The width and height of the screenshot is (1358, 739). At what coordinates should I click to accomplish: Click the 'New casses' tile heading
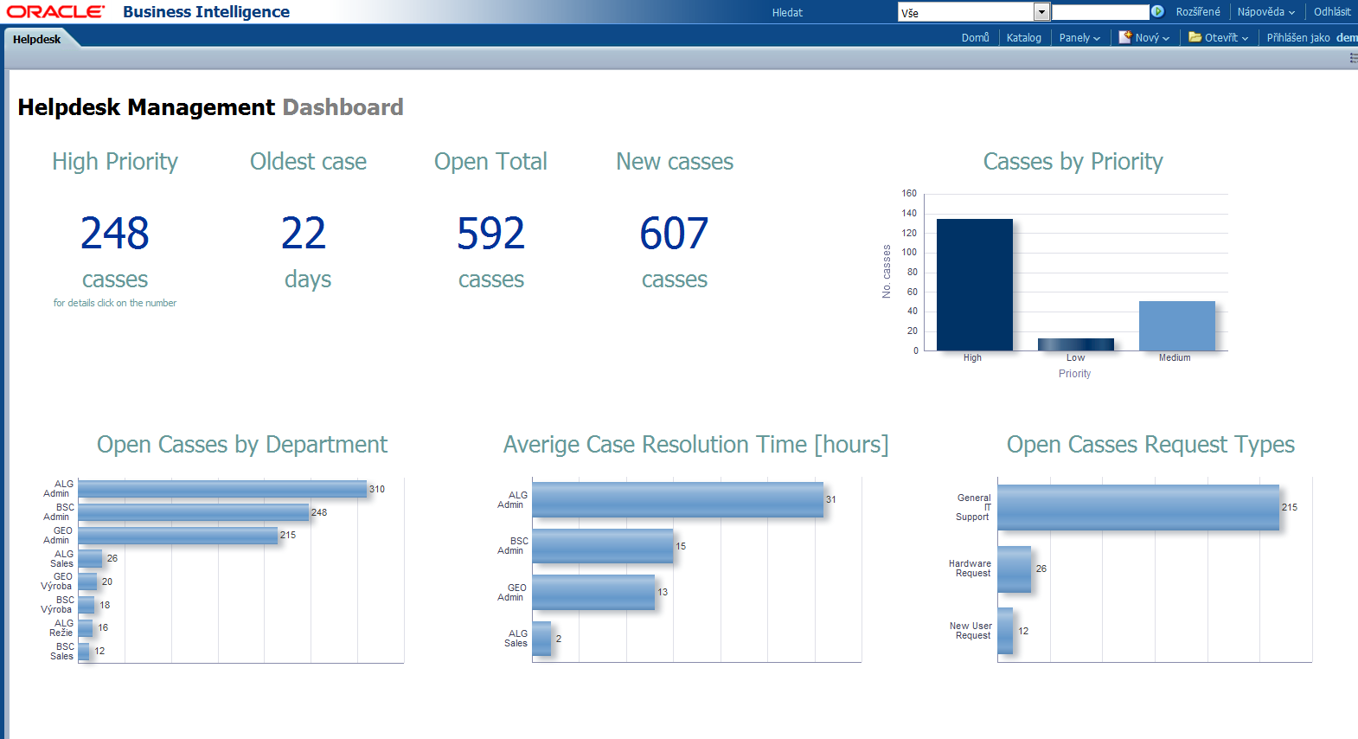(675, 162)
